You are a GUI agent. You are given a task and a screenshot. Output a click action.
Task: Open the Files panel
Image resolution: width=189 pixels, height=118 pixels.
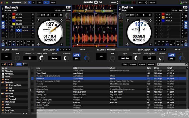125,64
